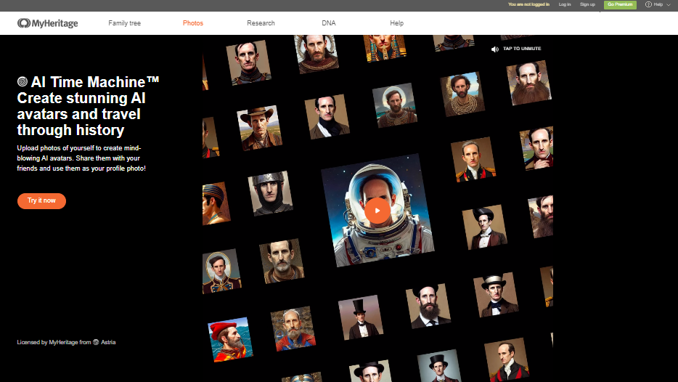Screen dimensions: 678x382
Task: Select the cowboy hat avatar thumbnail
Action: (259, 128)
